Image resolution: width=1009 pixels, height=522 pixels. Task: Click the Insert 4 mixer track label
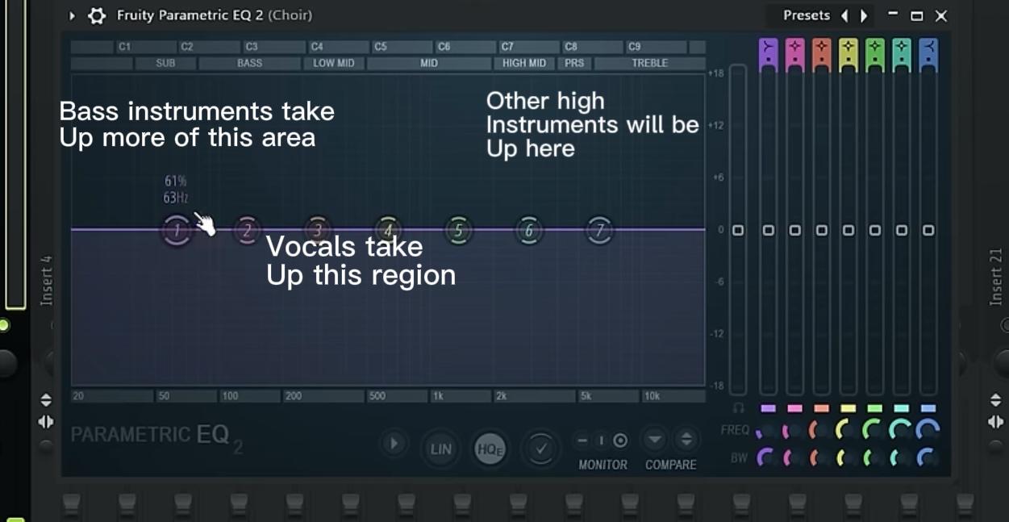47,281
